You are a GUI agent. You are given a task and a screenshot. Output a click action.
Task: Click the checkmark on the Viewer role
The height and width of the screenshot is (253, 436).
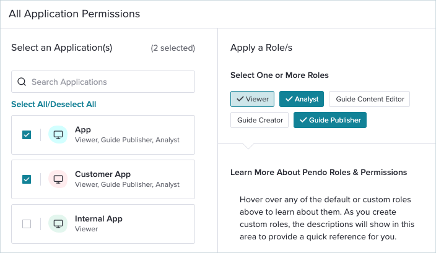tap(240, 99)
